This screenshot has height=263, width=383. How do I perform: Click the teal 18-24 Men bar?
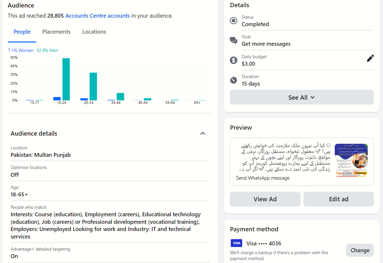[x=66, y=79]
